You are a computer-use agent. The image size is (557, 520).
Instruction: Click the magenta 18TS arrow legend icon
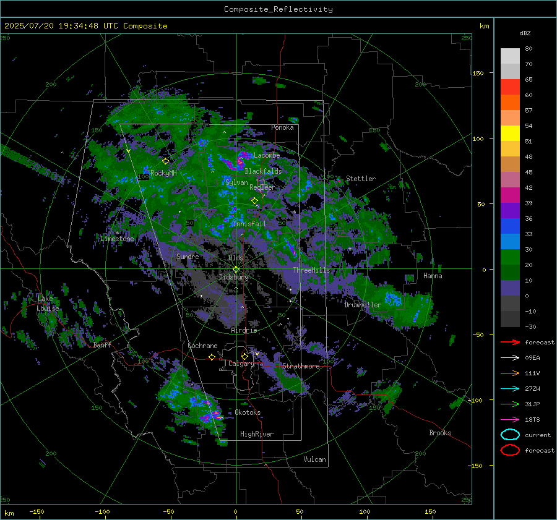(510, 420)
